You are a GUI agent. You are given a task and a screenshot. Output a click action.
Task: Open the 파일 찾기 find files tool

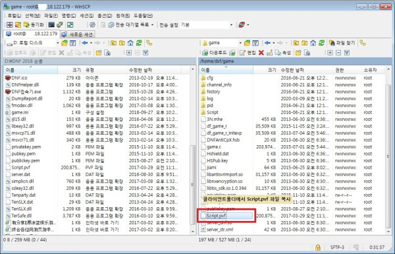coord(342,43)
